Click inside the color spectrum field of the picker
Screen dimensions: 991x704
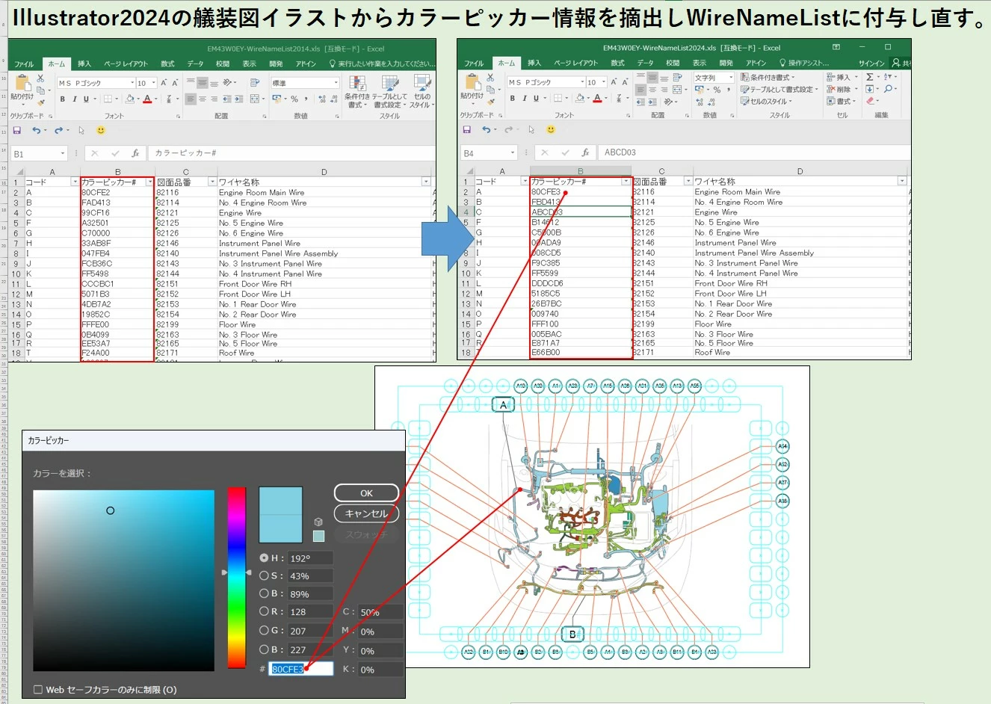[x=123, y=580]
